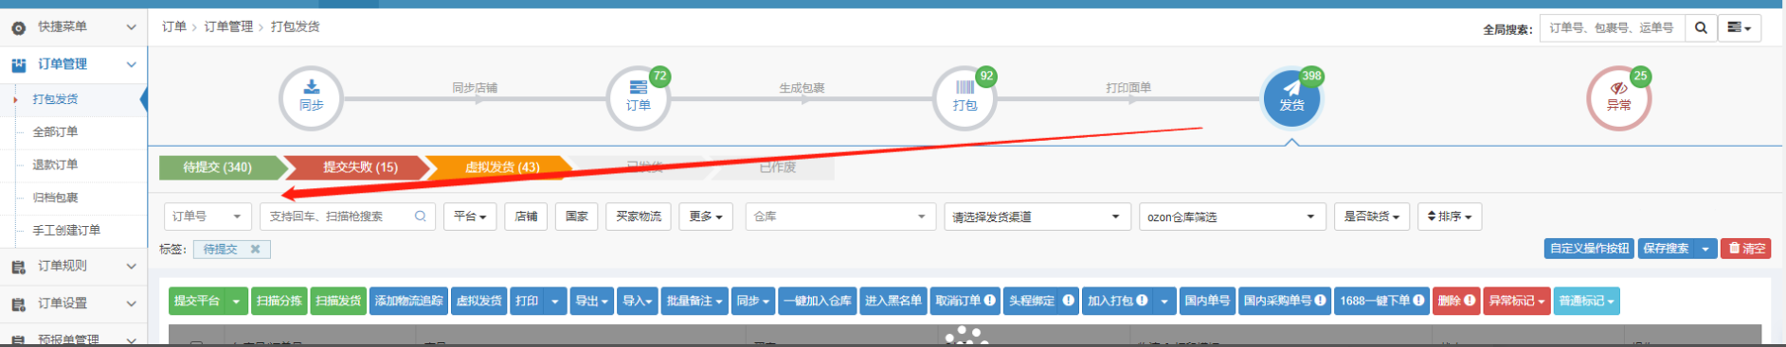Click the 同步 sync step circle icon
Screen dimensions: 1786x347
(311, 97)
